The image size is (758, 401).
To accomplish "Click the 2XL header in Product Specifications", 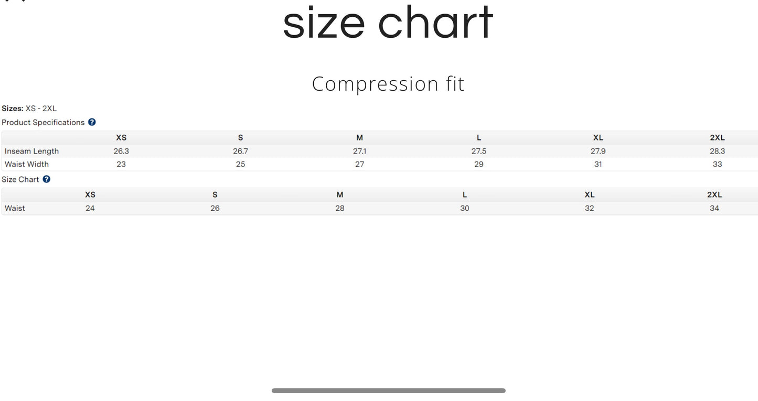I will [x=717, y=137].
